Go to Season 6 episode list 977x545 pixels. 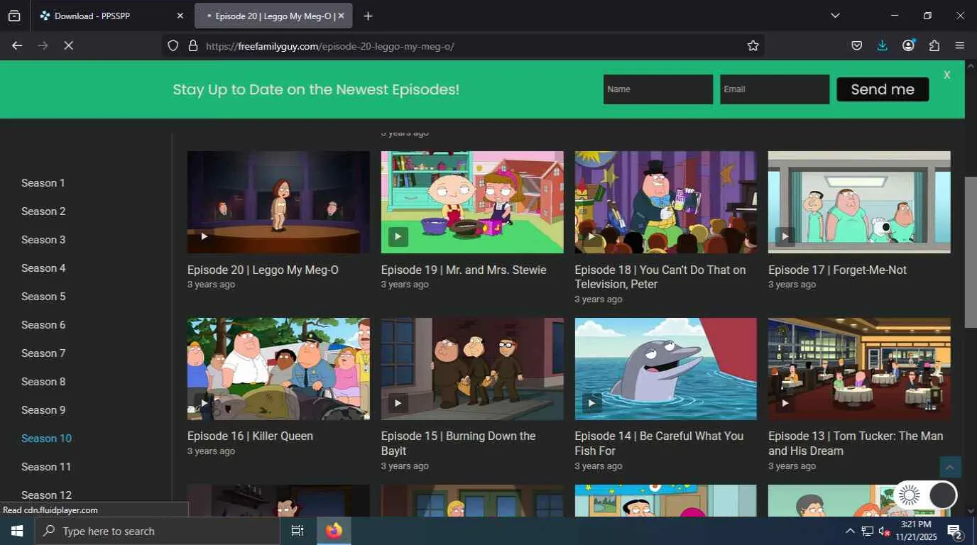click(43, 325)
